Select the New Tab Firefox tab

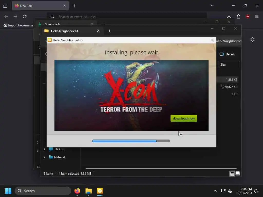pyautogui.click(x=40, y=6)
